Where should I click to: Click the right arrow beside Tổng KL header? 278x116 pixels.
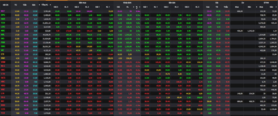[50, 5]
